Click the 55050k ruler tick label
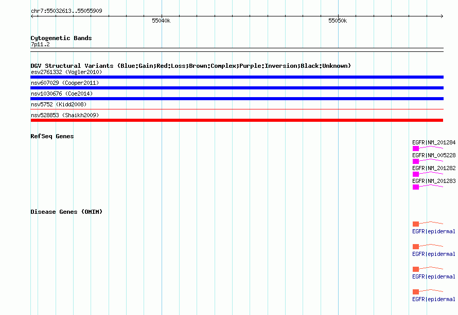The image size is (458, 315). click(338, 21)
